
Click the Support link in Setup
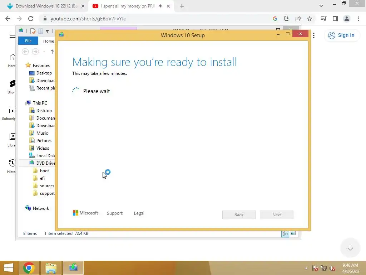point(115,213)
